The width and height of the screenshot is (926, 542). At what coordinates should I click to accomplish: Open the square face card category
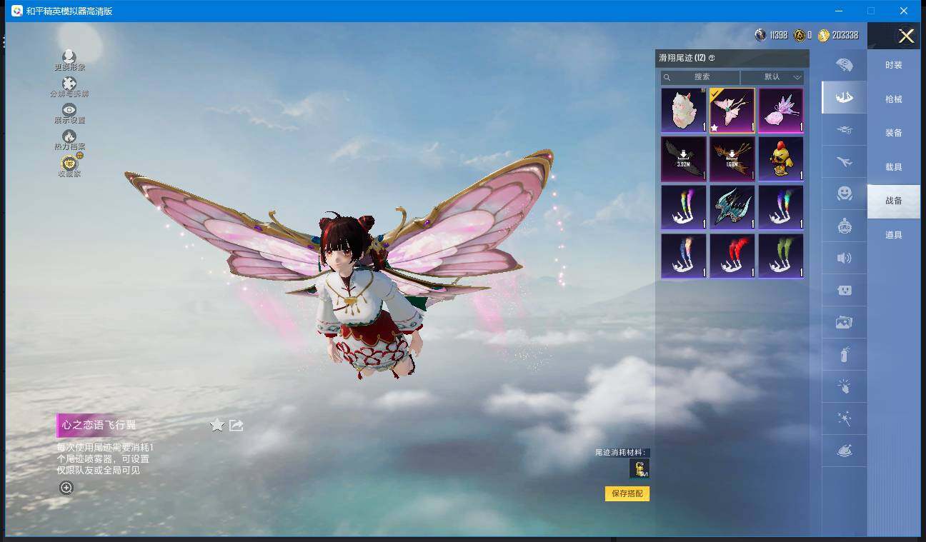pos(844,290)
